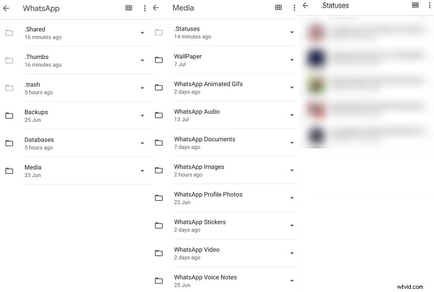Open the WallPaper folder name
This screenshot has width=434, height=292.
[x=188, y=56]
